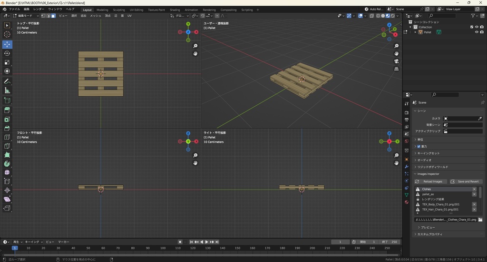The height and width of the screenshot is (262, 487).
Task: Switch to face select mode in the header
Action: click(53, 16)
